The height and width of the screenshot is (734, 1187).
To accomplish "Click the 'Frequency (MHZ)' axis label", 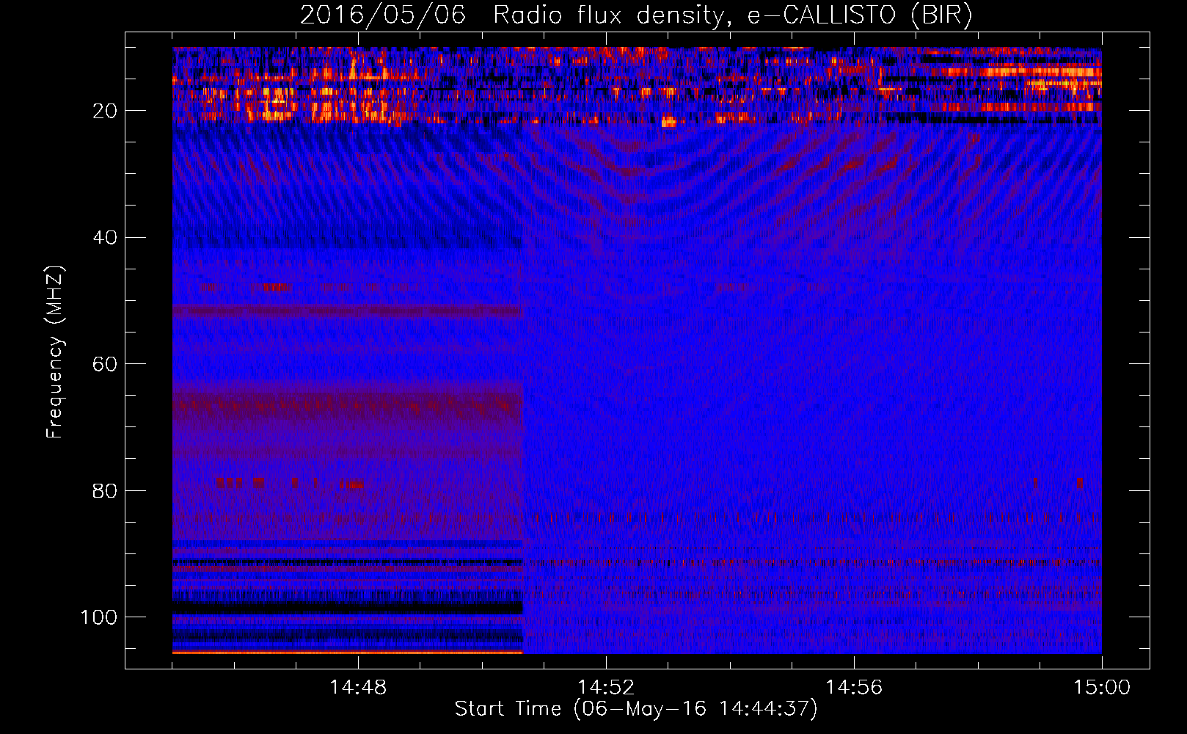I will (55, 352).
